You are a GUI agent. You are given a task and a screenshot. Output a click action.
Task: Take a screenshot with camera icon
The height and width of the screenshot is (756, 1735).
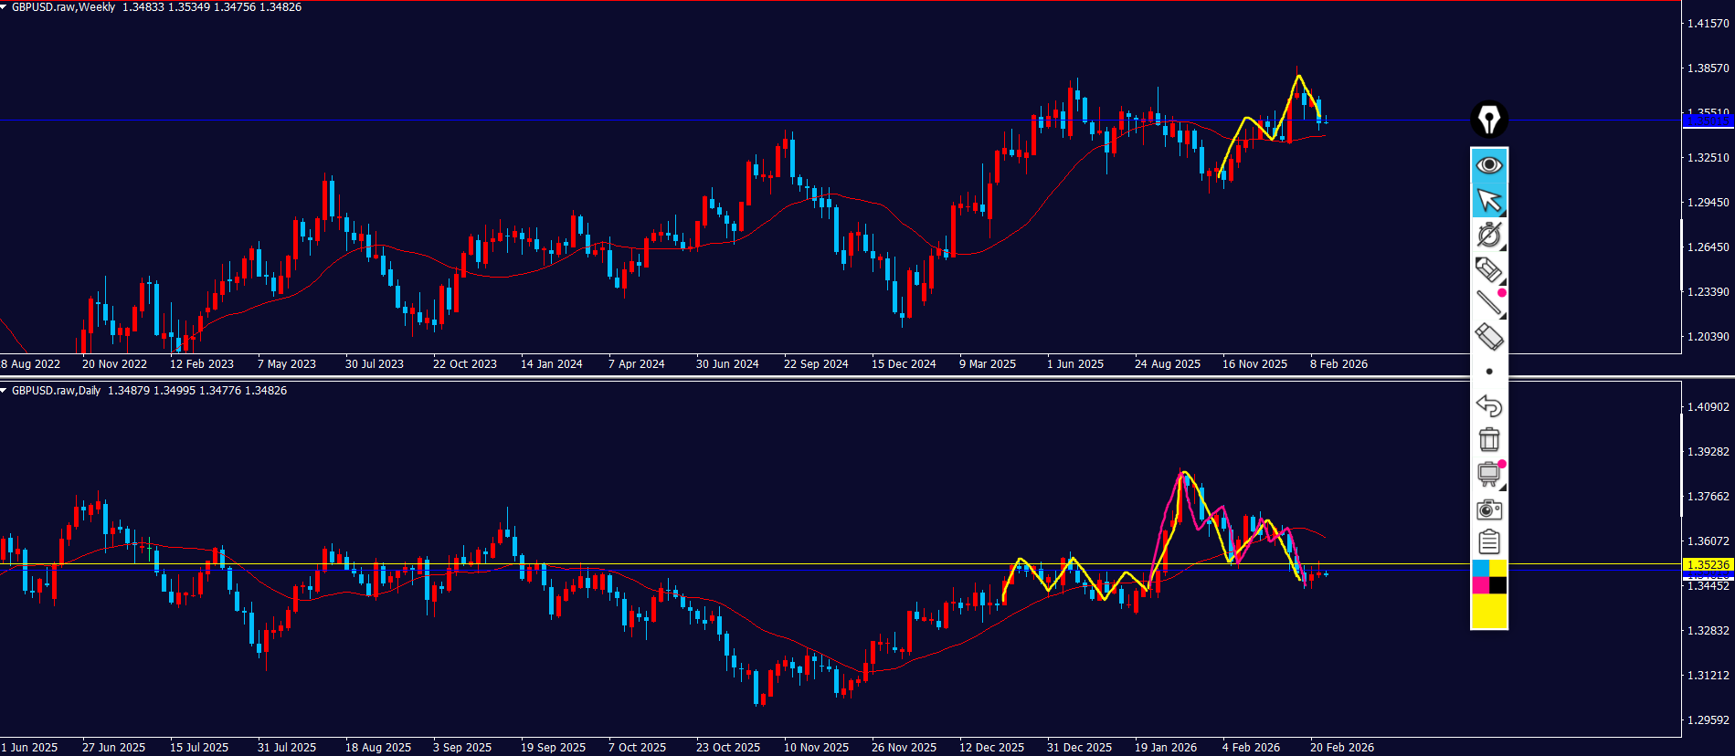coord(1489,509)
